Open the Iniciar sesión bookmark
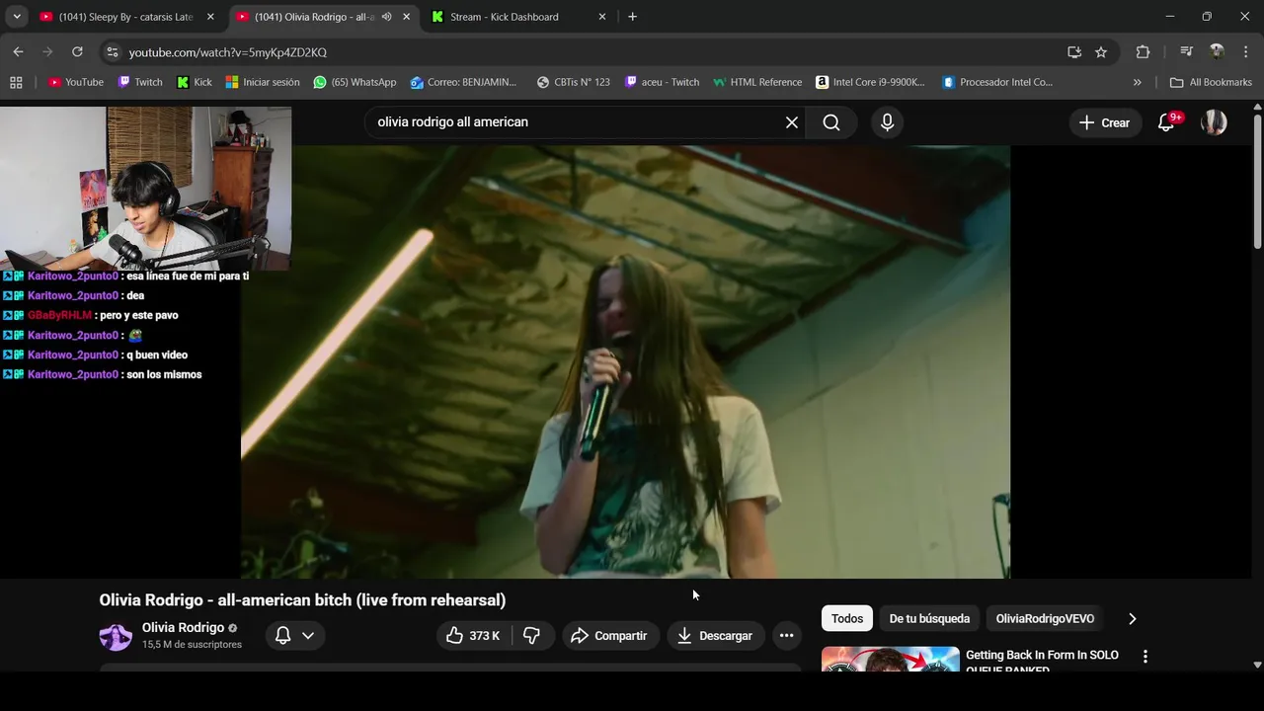The width and height of the screenshot is (1264, 711). [x=263, y=82]
